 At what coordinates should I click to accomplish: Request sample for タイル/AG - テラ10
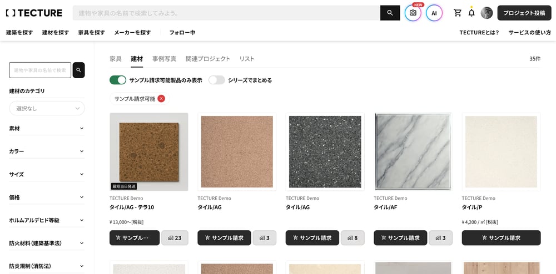[x=135, y=238]
